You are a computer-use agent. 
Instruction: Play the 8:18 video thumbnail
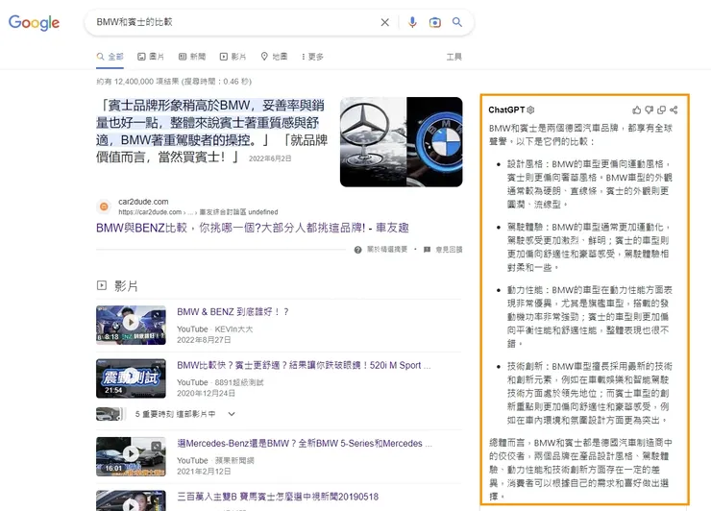click(131, 325)
